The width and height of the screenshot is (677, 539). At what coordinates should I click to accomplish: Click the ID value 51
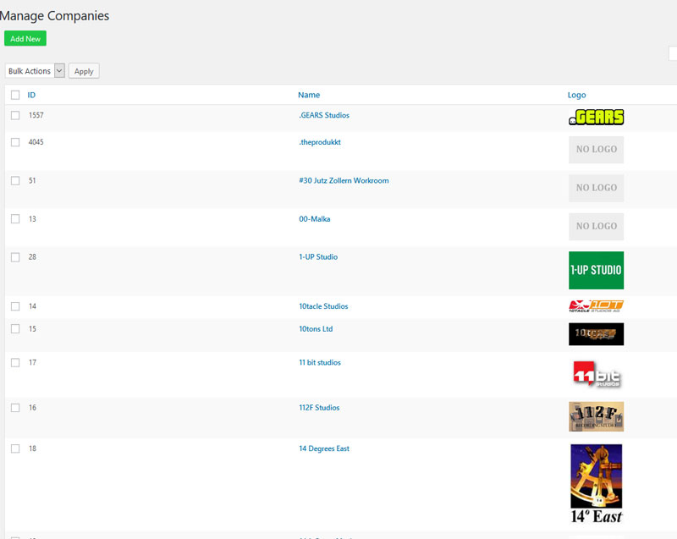coord(32,180)
